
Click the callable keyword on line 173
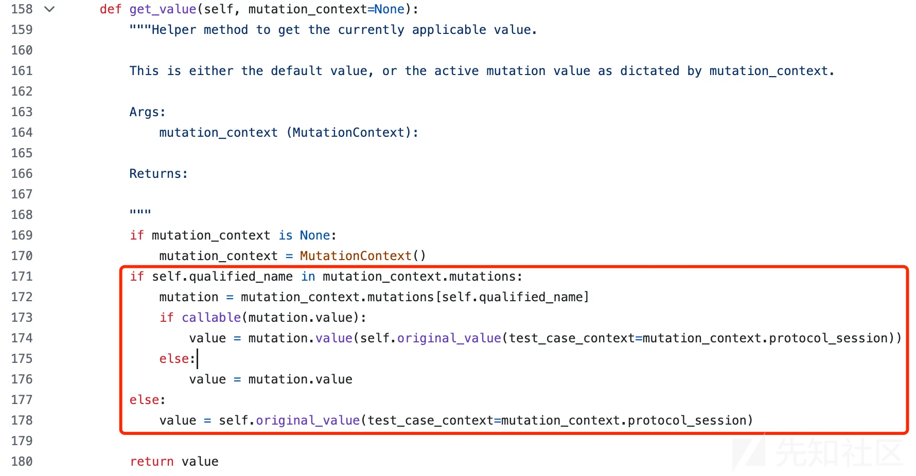211,318
